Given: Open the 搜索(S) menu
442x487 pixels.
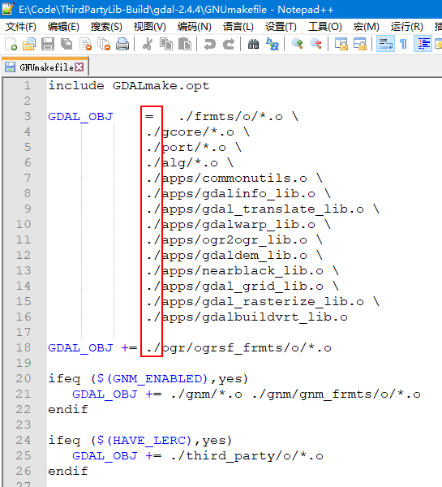Looking at the screenshot, I should coord(106,27).
